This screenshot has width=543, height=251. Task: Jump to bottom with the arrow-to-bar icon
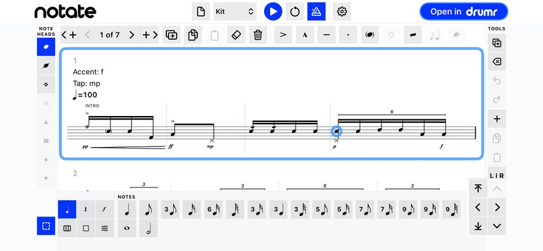click(478, 226)
